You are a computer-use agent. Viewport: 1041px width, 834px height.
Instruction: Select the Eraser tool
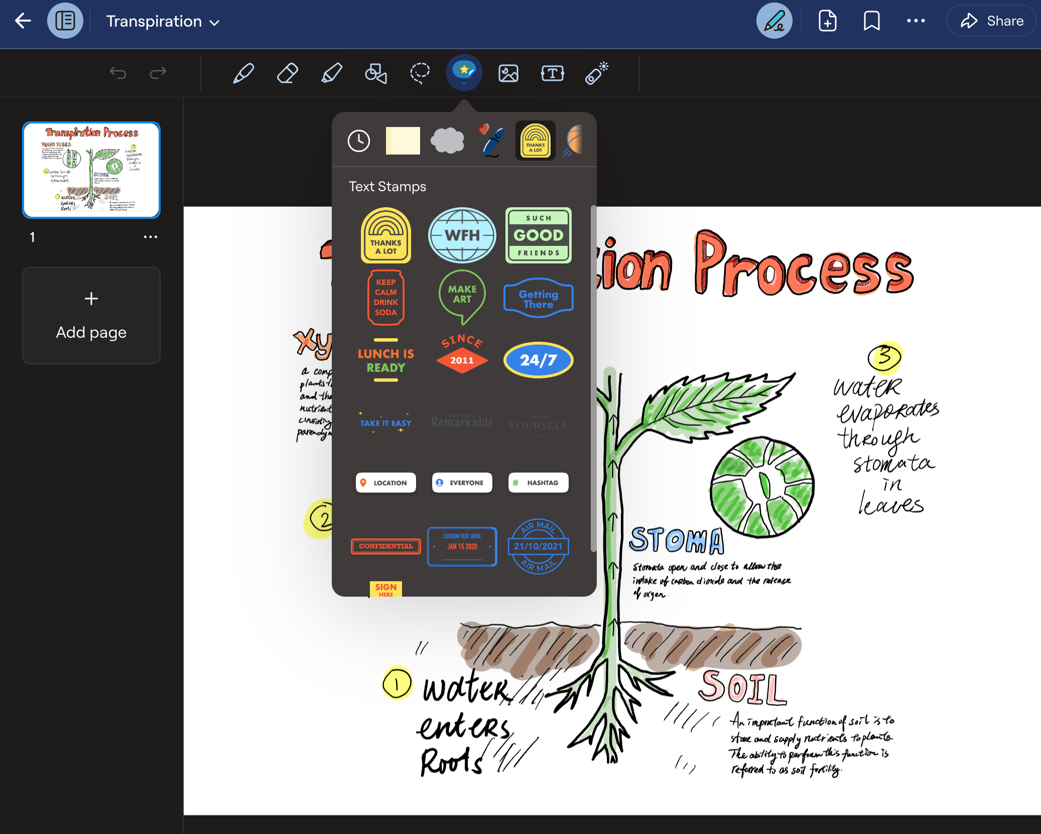tap(289, 73)
